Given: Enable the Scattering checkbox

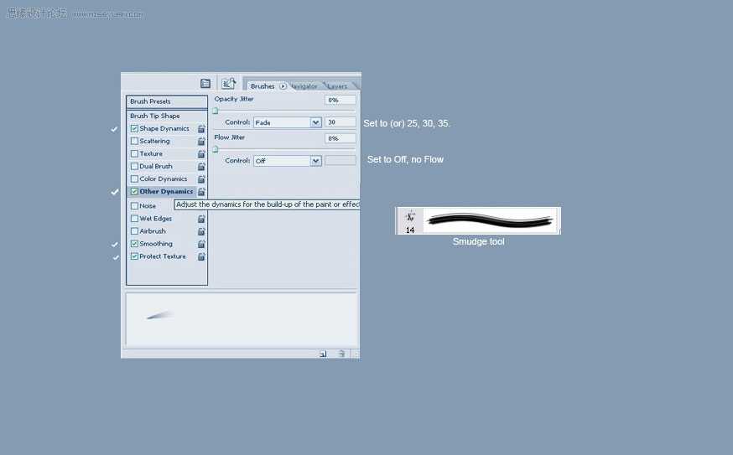Looking at the screenshot, I should pos(135,141).
